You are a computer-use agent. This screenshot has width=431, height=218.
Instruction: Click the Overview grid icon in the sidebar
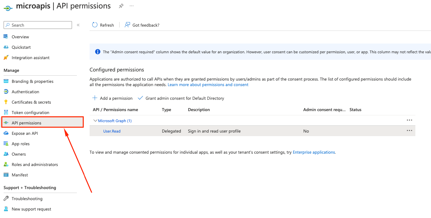click(x=6, y=37)
